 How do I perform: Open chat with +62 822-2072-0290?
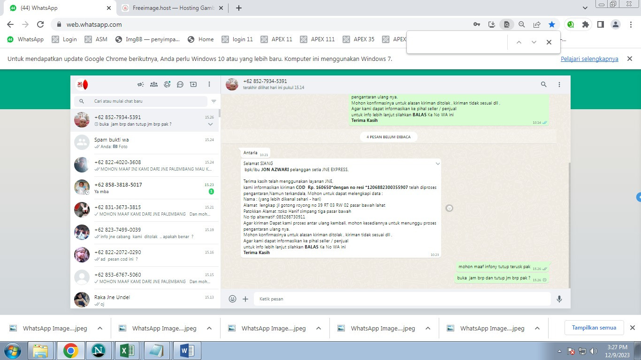tap(145, 255)
